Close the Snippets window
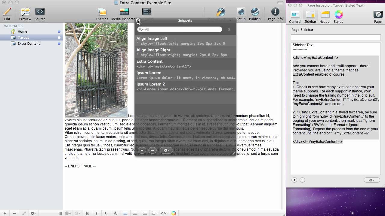Image resolution: width=385 pixels, height=216 pixels. click(138, 20)
